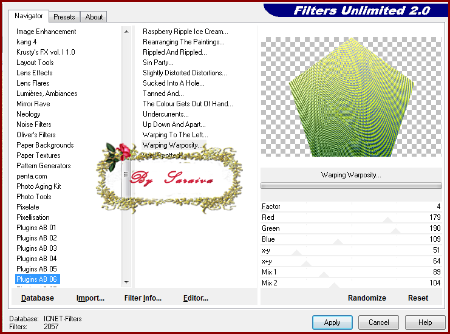Select Lens Flares category
450x334 pixels.
point(33,83)
